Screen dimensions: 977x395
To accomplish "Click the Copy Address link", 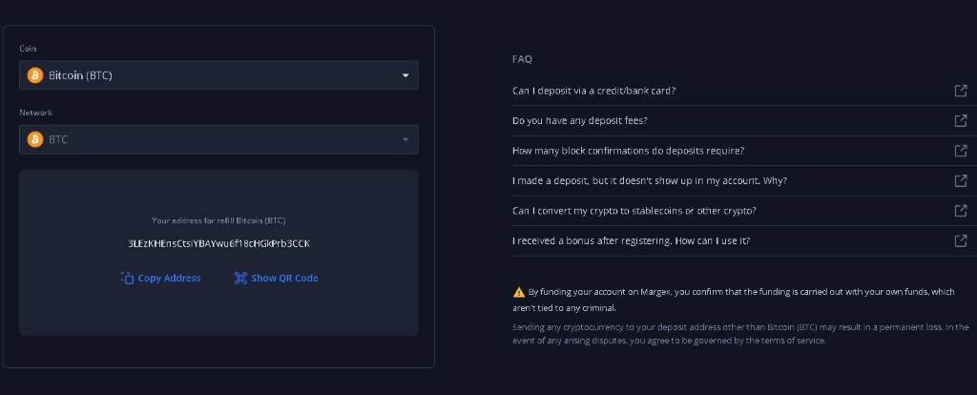I will tap(169, 279).
